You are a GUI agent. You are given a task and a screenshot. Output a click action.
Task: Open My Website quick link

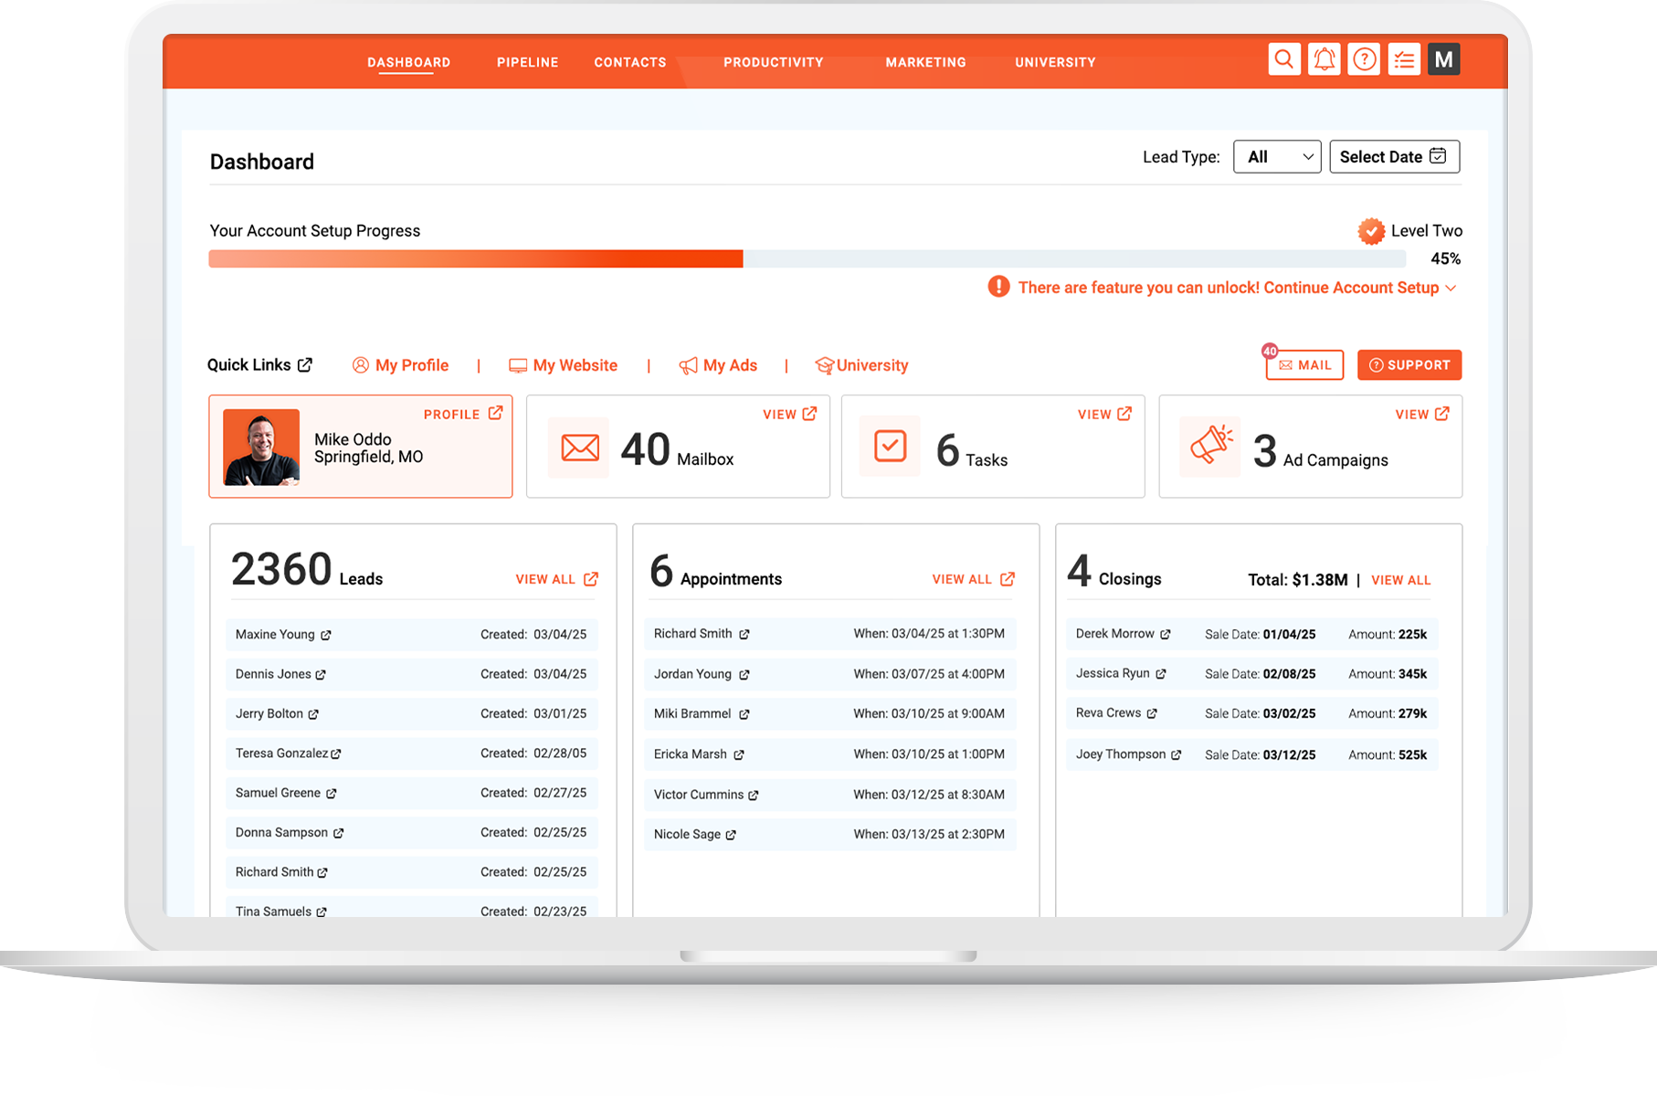coord(564,365)
